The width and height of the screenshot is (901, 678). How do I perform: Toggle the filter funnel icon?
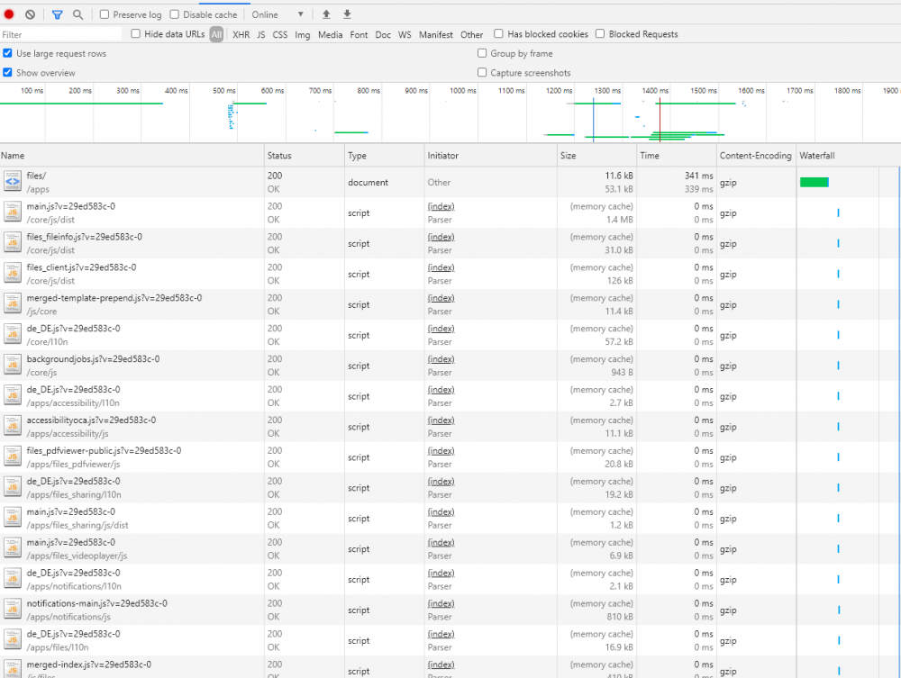[x=57, y=14]
